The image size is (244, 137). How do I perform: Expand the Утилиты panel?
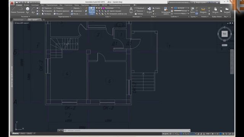[204, 17]
